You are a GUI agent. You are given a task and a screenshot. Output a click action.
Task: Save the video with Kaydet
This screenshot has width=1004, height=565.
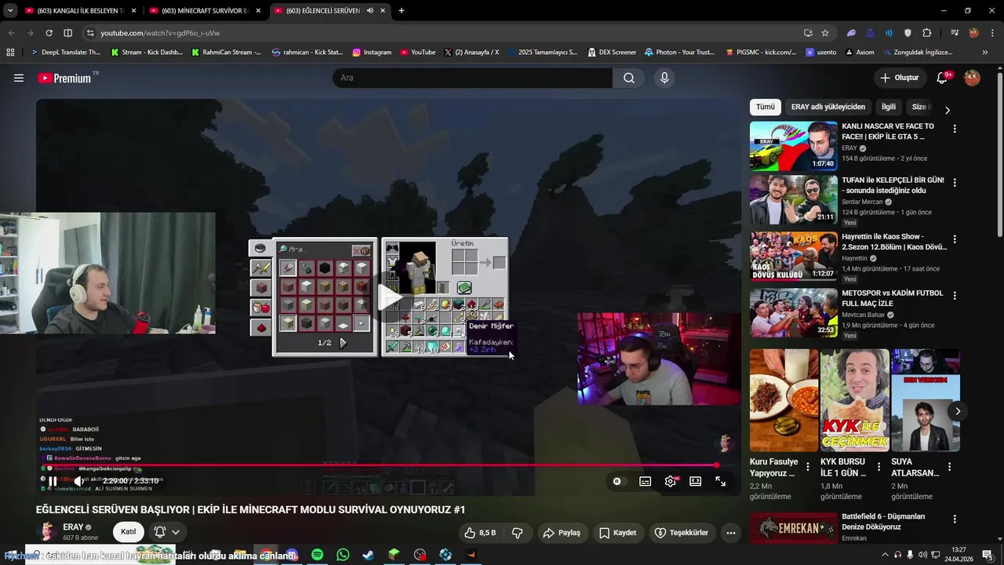(x=617, y=533)
